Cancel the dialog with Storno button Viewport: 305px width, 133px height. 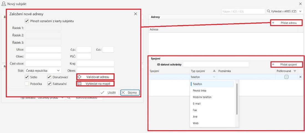pos(130,93)
